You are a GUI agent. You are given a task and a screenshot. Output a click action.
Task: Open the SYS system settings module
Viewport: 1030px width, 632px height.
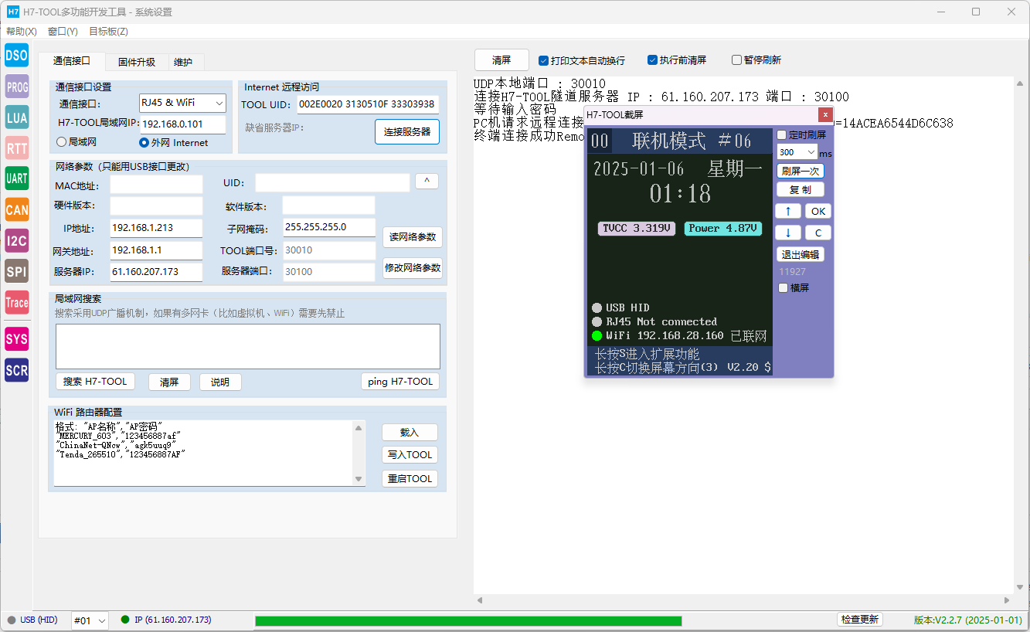tap(16, 339)
